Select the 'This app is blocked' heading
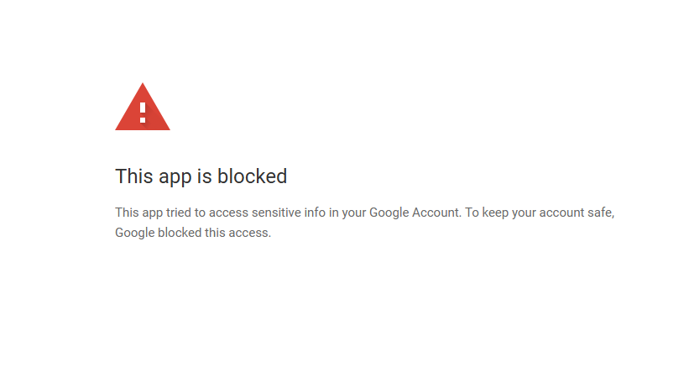Screen dimensions: 689x373 (201, 176)
